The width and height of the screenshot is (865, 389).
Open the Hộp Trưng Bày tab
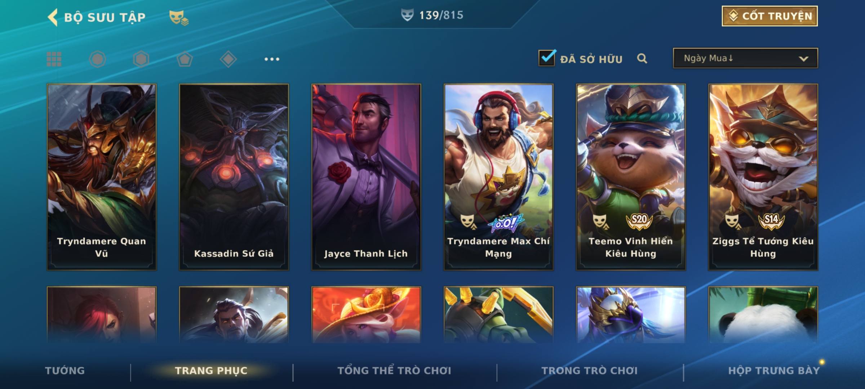(774, 371)
